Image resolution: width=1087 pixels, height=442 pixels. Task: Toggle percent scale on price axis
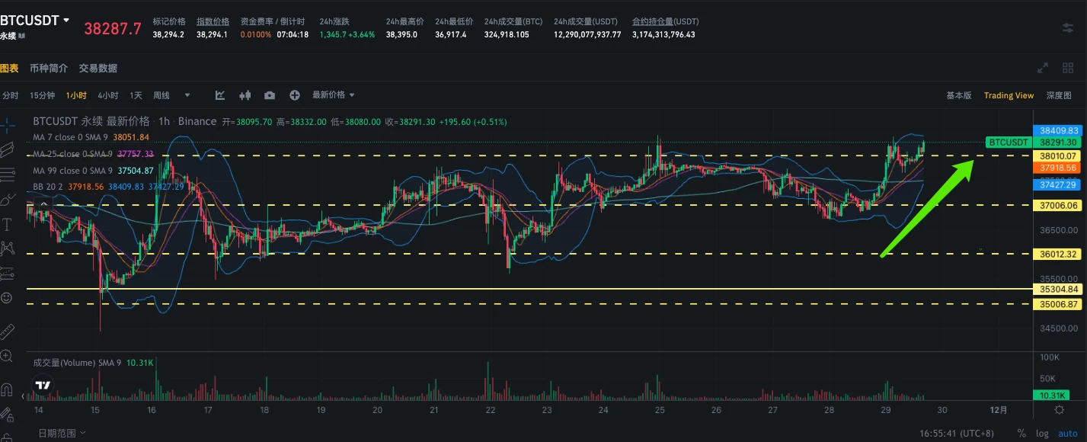click(x=1021, y=433)
